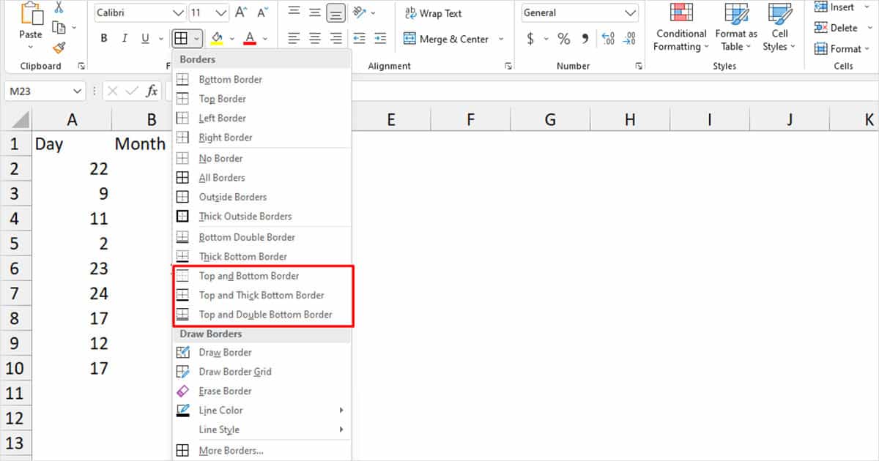Open Clipboard group dialog launcher
879x461 pixels.
[x=81, y=67]
